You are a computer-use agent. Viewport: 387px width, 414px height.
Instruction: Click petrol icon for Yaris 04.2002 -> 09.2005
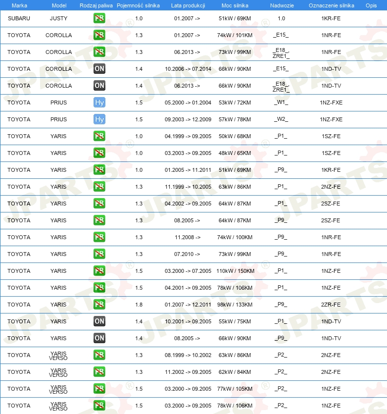pyautogui.click(x=99, y=204)
